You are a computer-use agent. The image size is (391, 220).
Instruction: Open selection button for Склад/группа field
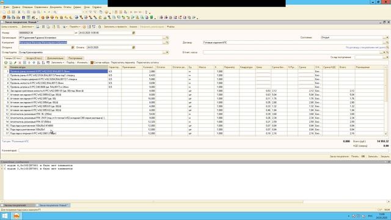pyautogui.click(x=164, y=53)
